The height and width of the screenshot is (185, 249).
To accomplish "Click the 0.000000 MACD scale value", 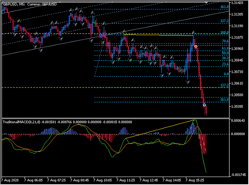I will tap(238, 134).
